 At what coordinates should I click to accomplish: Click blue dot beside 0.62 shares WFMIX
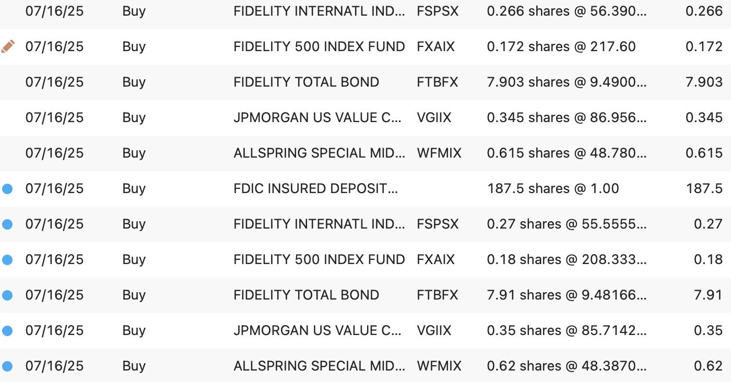pyautogui.click(x=7, y=366)
